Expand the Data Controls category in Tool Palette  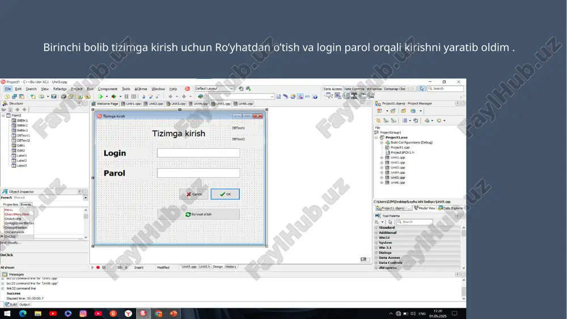[376, 263]
